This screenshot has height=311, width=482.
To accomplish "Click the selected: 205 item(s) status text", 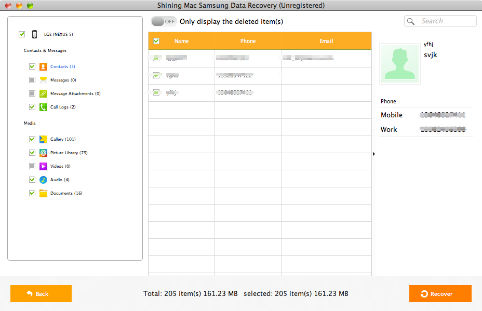I will 296,293.
